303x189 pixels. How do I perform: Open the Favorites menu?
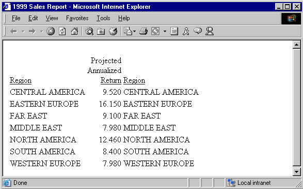77,18
